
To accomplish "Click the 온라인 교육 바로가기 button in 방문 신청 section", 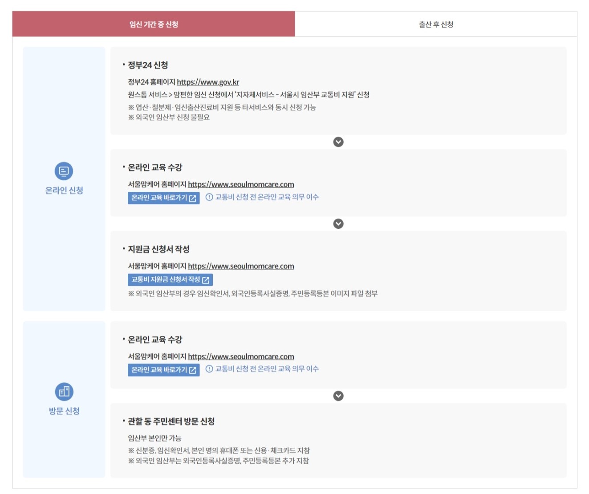I will pyautogui.click(x=163, y=368).
